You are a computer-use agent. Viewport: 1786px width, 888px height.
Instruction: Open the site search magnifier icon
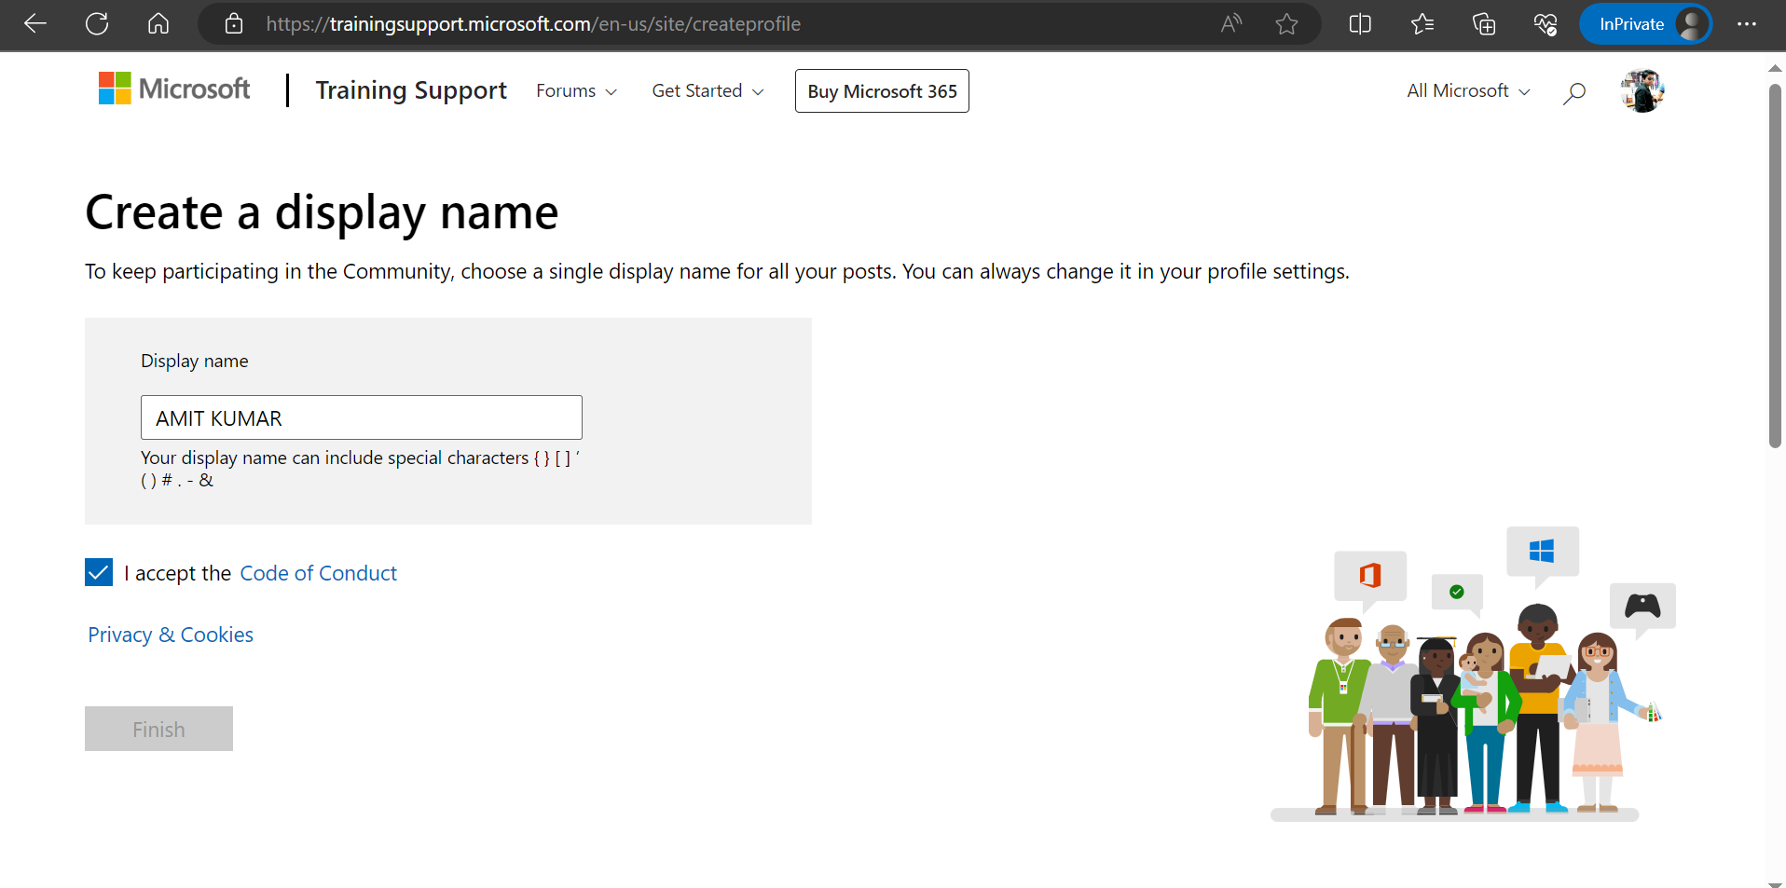[x=1574, y=92]
